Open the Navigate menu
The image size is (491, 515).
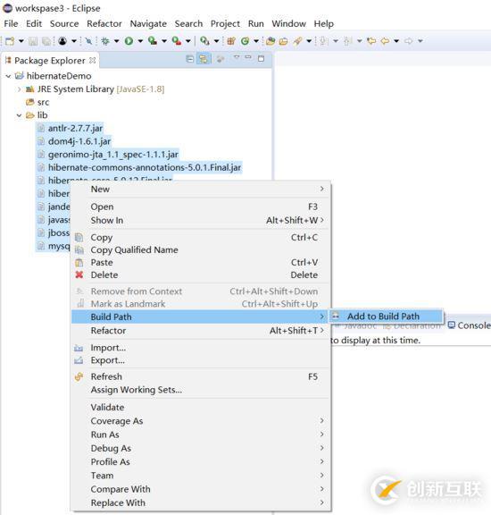coord(148,23)
